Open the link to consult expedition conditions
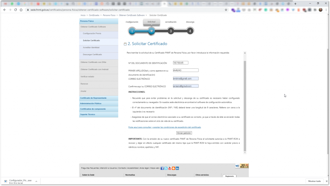 [165, 127]
